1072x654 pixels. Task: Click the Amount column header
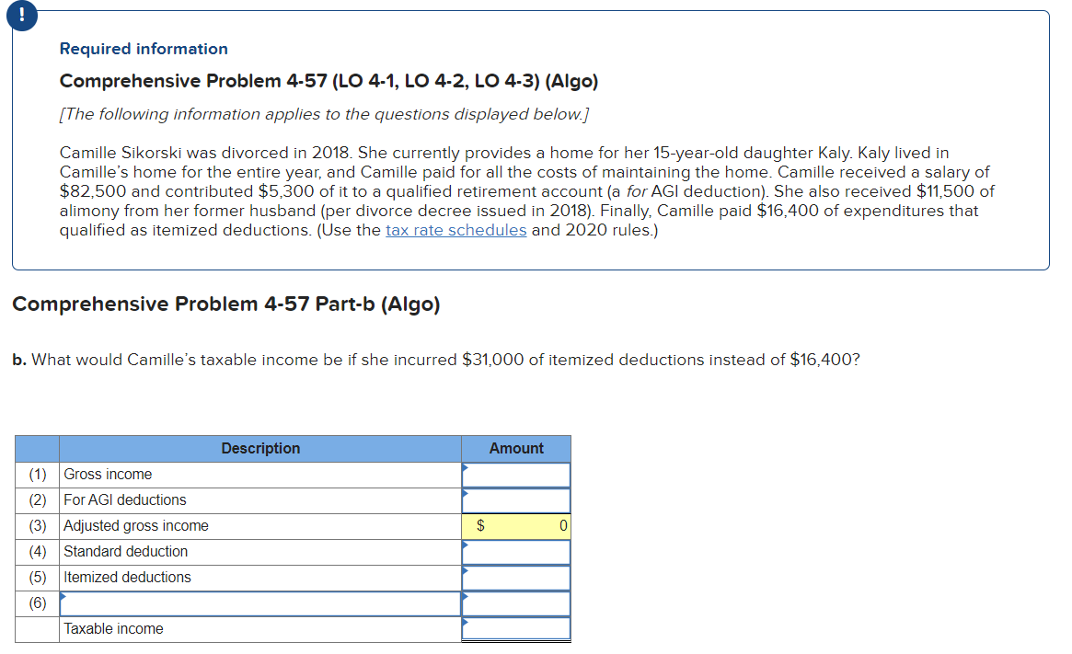(516, 448)
